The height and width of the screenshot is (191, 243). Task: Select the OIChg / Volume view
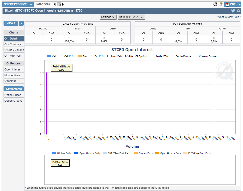(14, 50)
